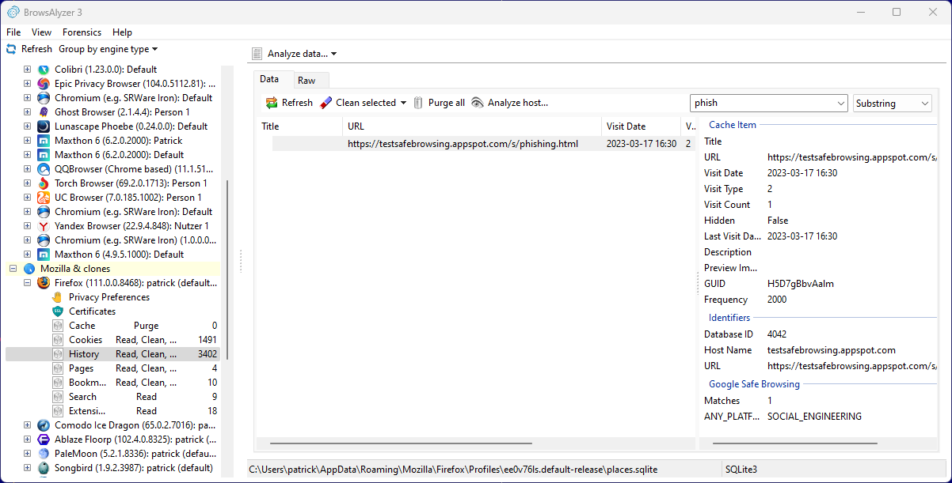Viewport: 952px width, 483px height.
Task: Click the Lunascape Phoebe icon
Action: [x=44, y=126]
